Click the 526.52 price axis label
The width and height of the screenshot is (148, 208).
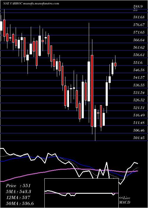point(139,100)
